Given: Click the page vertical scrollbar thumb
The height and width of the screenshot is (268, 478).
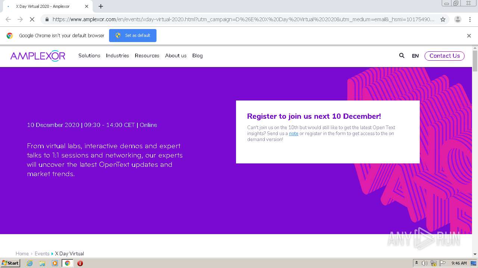Looking at the screenshot, I should pyautogui.click(x=475, y=61).
